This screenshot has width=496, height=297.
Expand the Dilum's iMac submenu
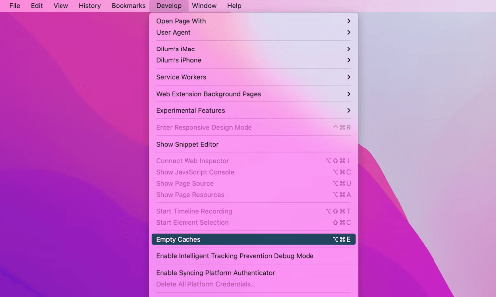tap(253, 49)
